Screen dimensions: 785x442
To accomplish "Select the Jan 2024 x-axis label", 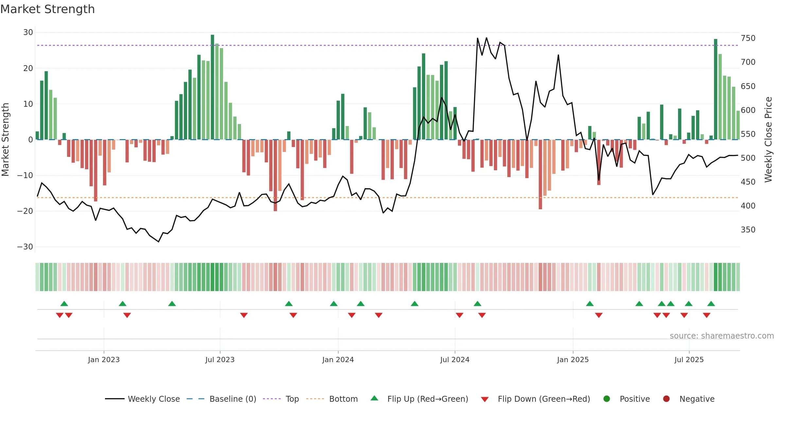I will pos(338,359).
